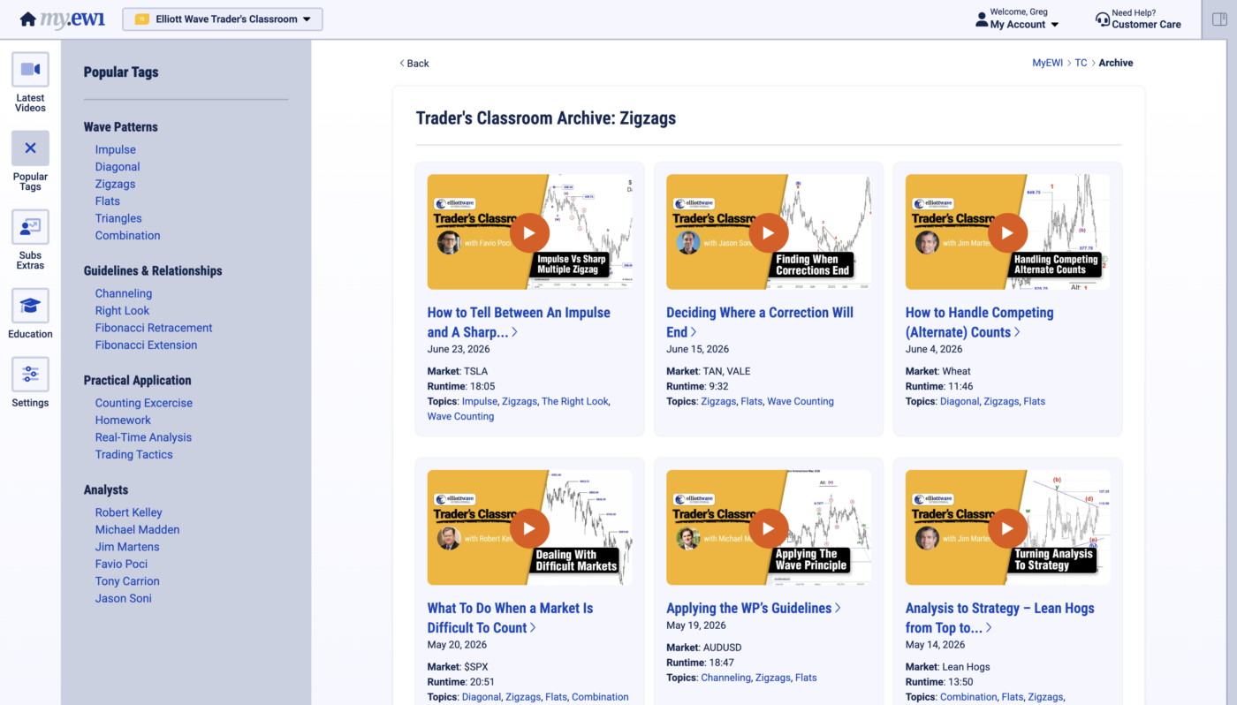Screen dimensions: 1237x705
Task: Open the Settings sliders icon
Action: (x=30, y=375)
